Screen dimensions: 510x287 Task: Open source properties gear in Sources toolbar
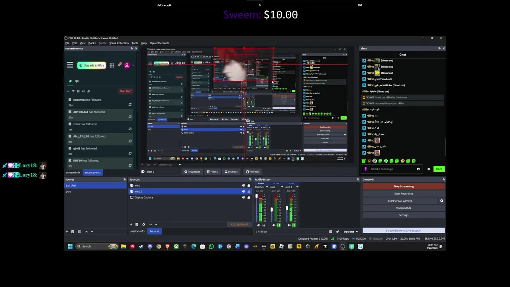tap(143, 224)
